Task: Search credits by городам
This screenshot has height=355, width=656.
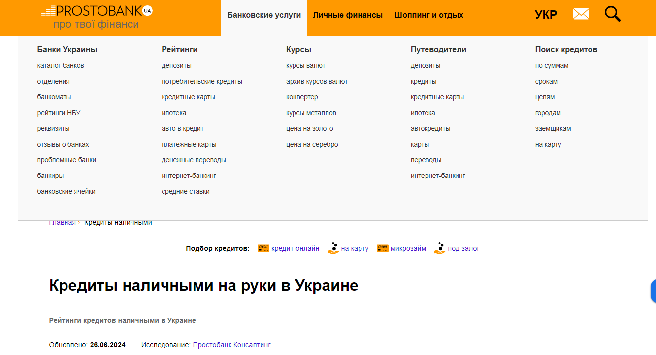Action: [x=548, y=113]
